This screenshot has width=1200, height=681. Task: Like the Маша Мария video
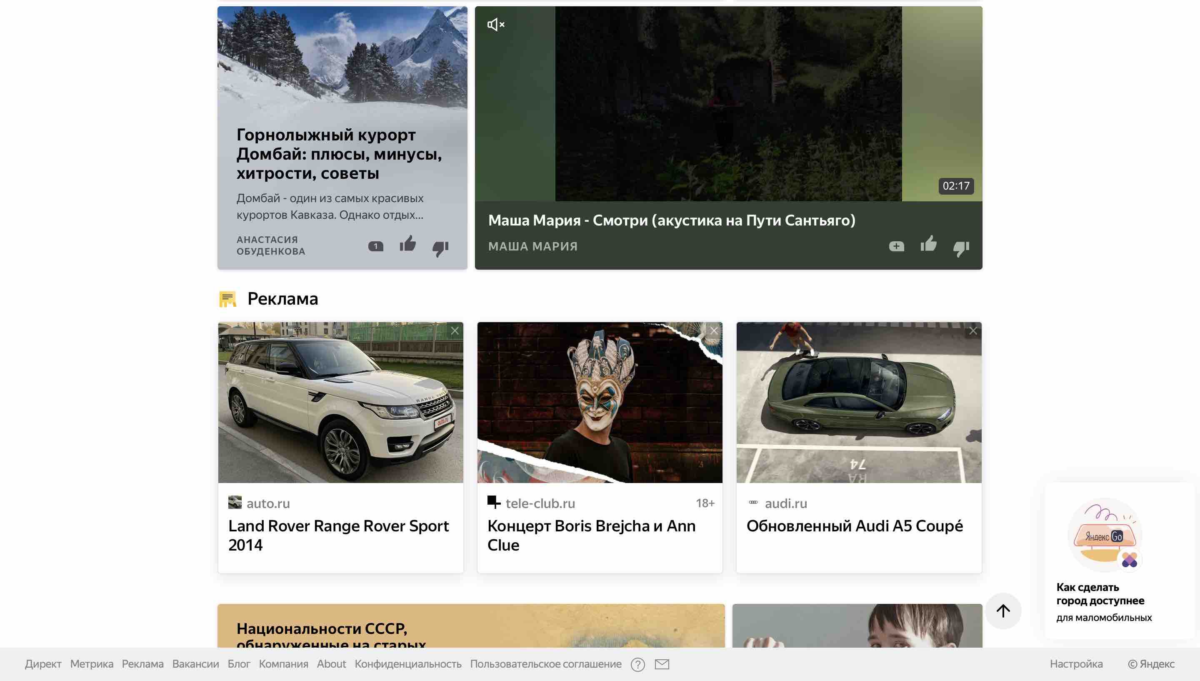(928, 244)
